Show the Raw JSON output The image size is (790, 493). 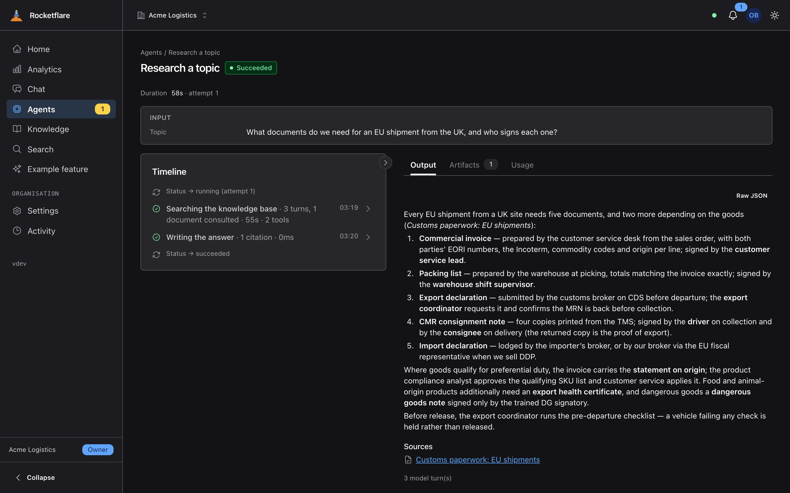(x=752, y=196)
